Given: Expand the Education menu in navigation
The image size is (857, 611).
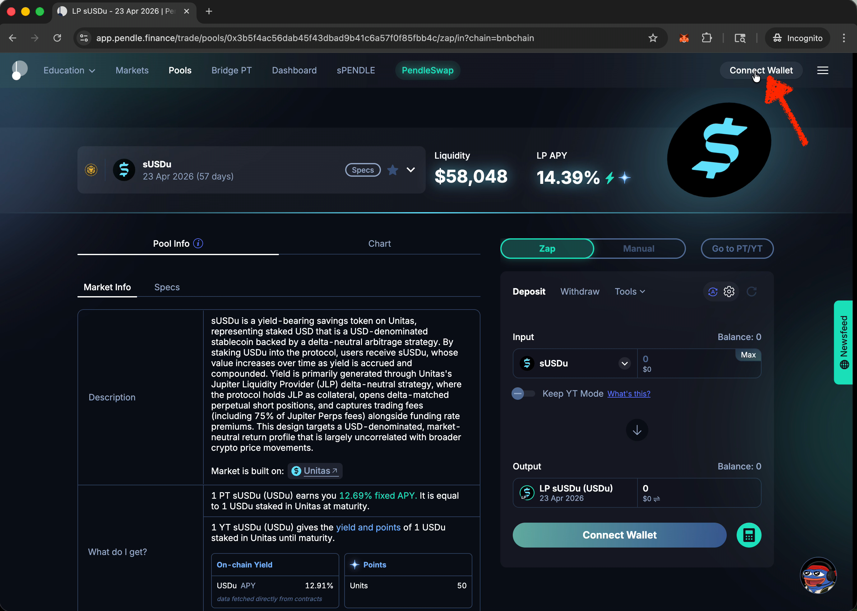Looking at the screenshot, I should pyautogui.click(x=69, y=70).
